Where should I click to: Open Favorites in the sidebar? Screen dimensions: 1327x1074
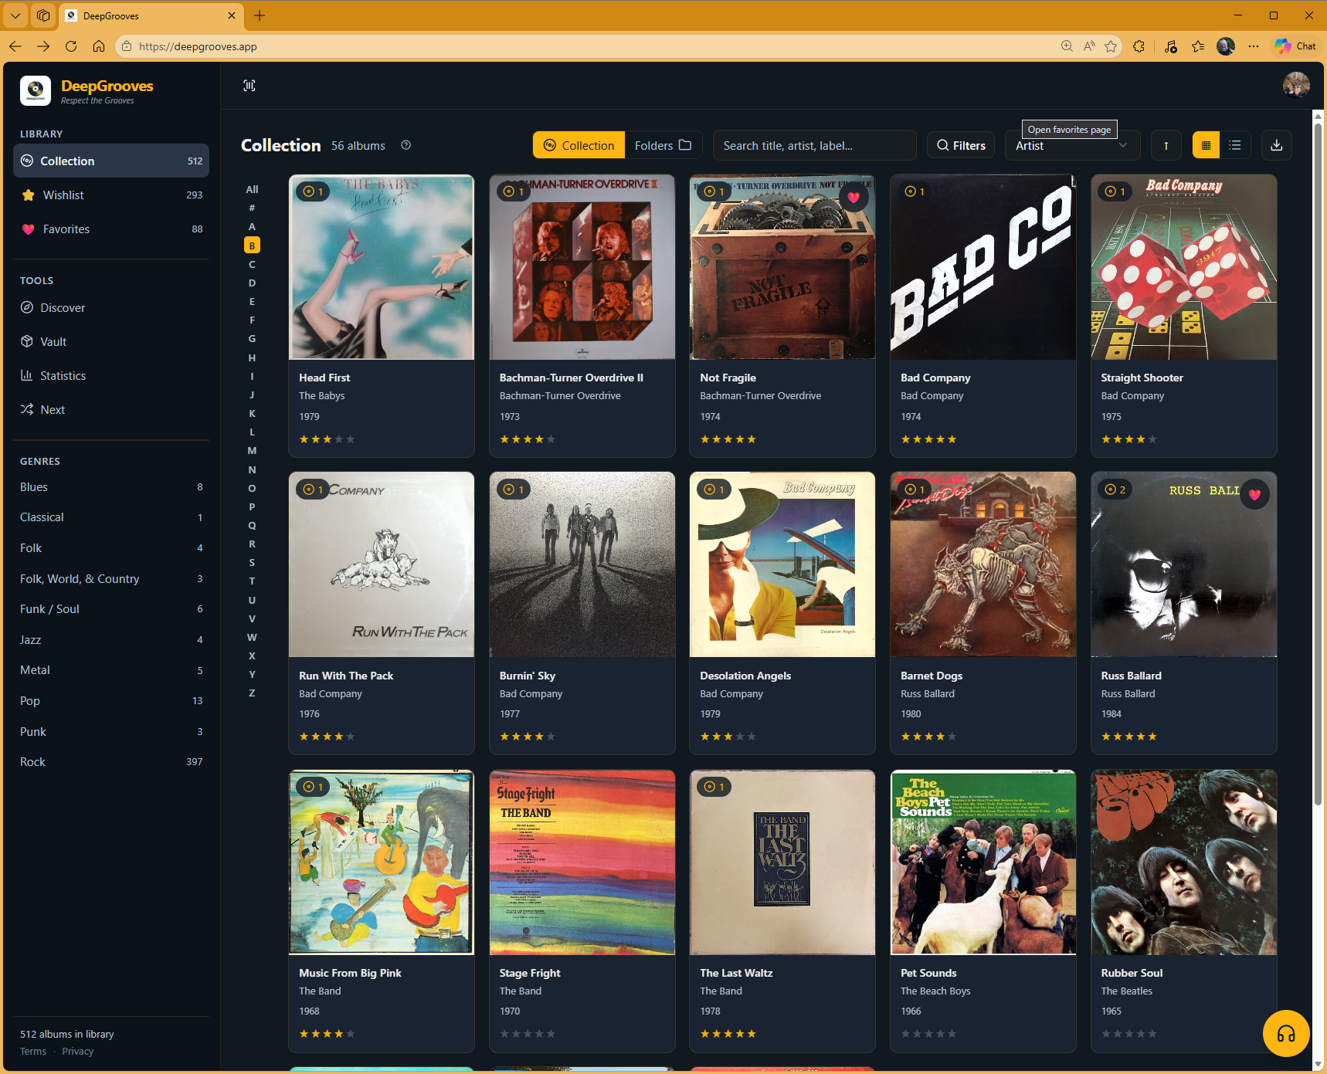(111, 229)
